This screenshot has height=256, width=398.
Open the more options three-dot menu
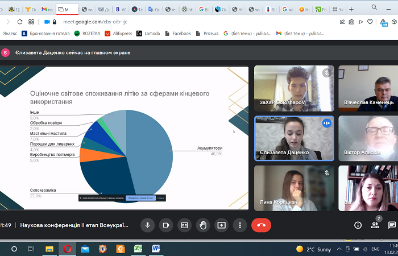[240, 225]
